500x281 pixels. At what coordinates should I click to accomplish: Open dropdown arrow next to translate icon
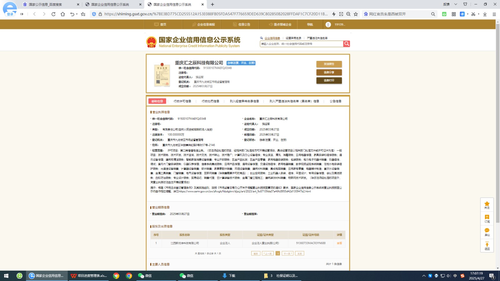[467, 14]
